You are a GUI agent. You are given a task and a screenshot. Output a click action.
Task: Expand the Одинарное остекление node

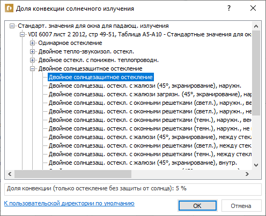[32, 43]
